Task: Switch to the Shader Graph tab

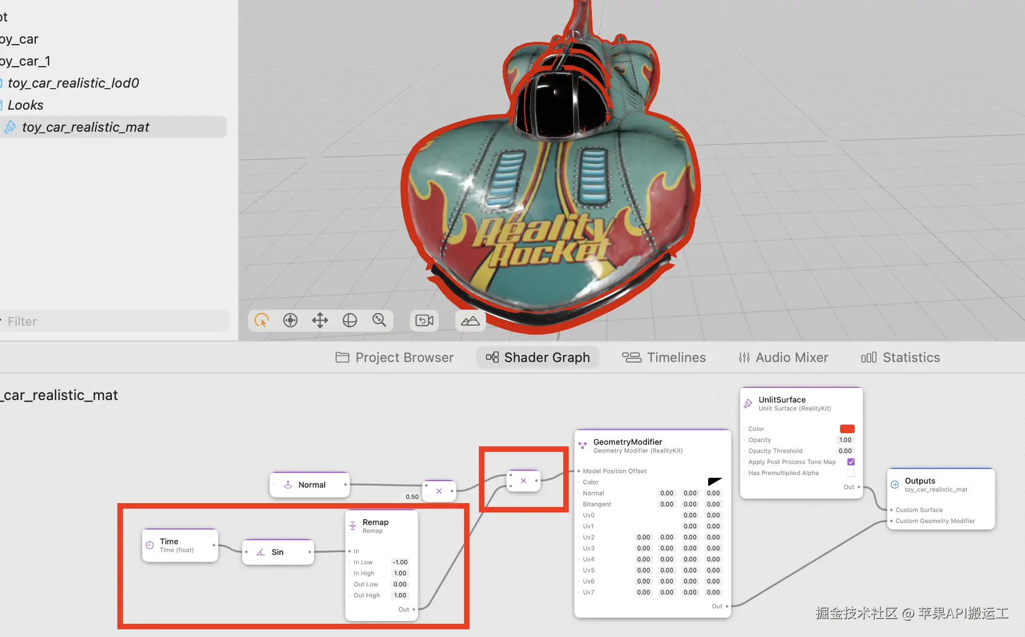Action: pos(538,358)
